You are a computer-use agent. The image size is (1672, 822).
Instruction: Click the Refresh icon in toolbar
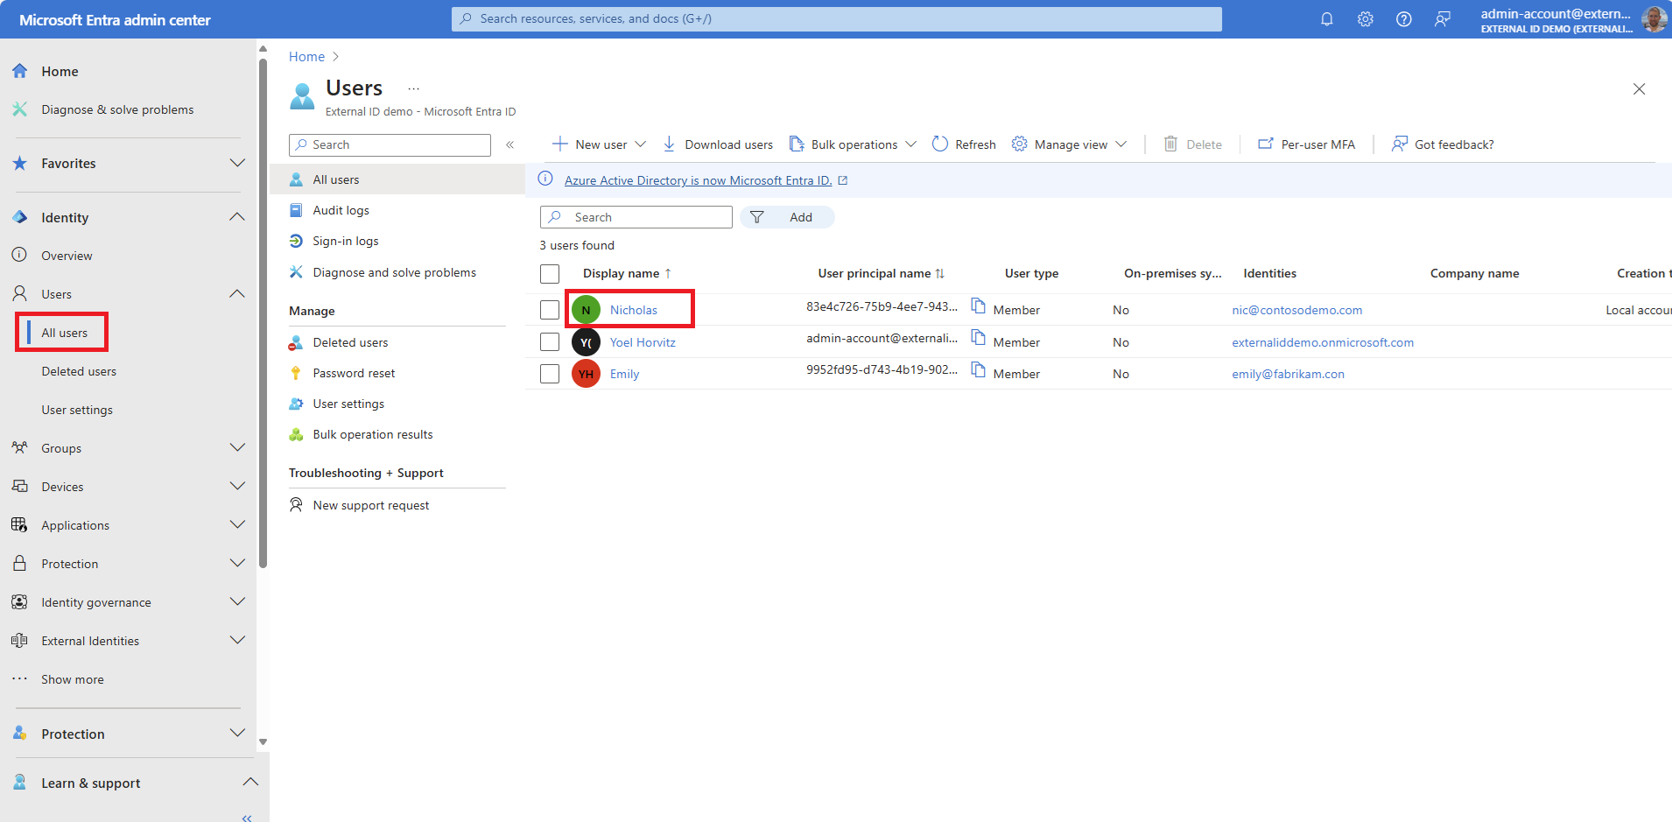point(940,144)
